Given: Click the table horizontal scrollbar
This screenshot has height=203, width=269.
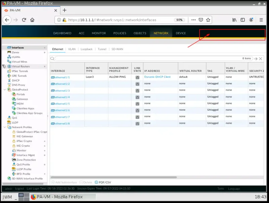Looking at the screenshot, I should 114,177.
